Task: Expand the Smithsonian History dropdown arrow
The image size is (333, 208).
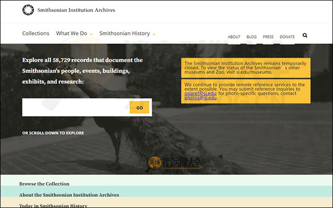Action: click(x=154, y=34)
